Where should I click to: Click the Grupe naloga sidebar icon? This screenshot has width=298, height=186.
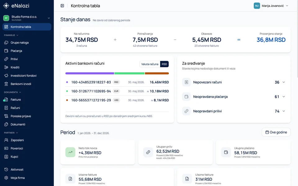coord(6,42)
